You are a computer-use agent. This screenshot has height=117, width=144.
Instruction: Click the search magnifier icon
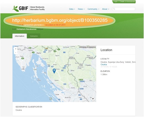(114, 9)
